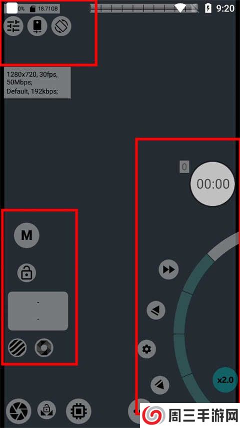
Task: Select the x2.0 zoom button
Action: [x=225, y=380]
